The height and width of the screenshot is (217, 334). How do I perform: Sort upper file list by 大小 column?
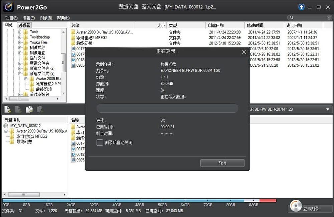coord(150,26)
